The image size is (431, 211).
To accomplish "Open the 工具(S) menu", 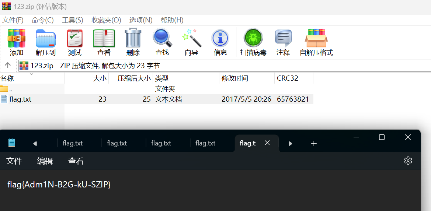I will pyautogui.click(x=73, y=20).
